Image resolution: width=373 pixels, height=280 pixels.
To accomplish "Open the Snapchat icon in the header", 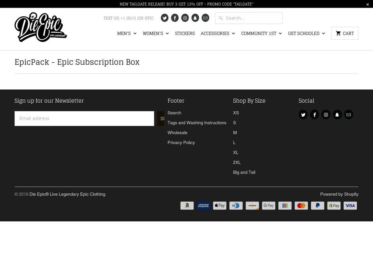I will pyautogui.click(x=195, y=18).
